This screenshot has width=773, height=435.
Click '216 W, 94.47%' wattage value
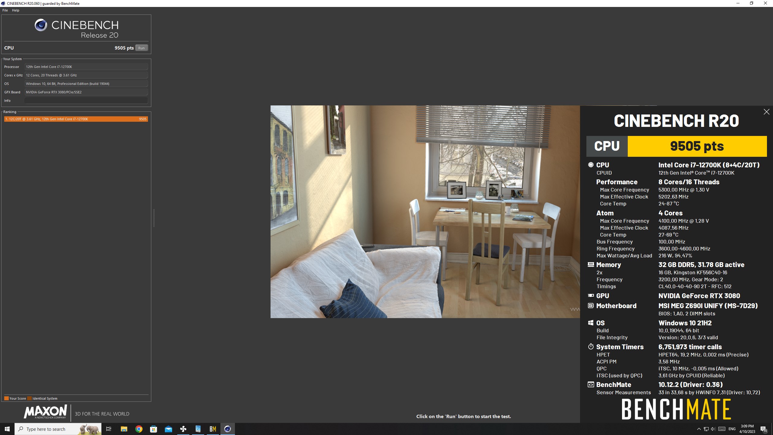[x=675, y=256]
